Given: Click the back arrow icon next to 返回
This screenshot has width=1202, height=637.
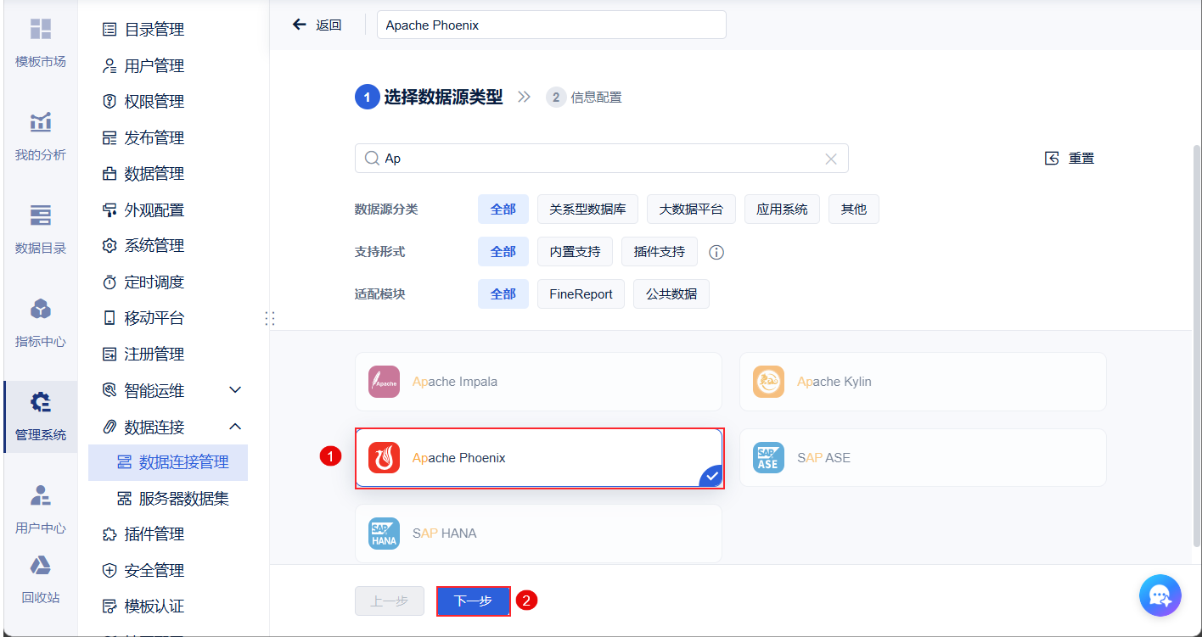Looking at the screenshot, I should click(x=299, y=25).
